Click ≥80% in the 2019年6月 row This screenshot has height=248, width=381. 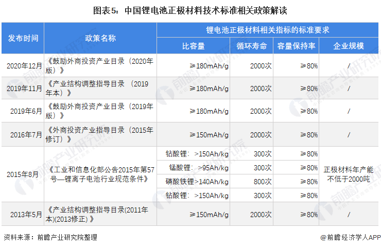tap(309, 111)
